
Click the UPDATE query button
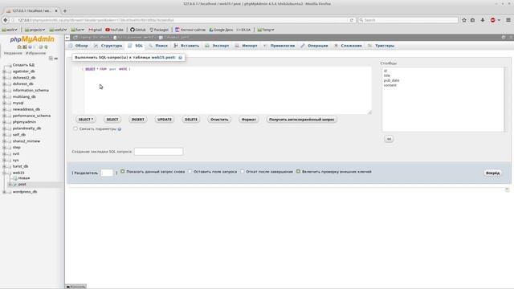click(165, 120)
